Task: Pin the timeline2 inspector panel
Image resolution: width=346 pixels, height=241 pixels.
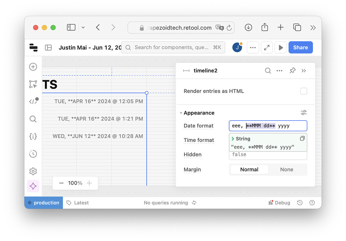Action: point(292,71)
